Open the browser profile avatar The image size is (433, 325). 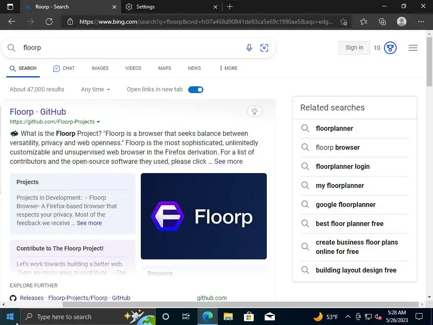(x=402, y=22)
